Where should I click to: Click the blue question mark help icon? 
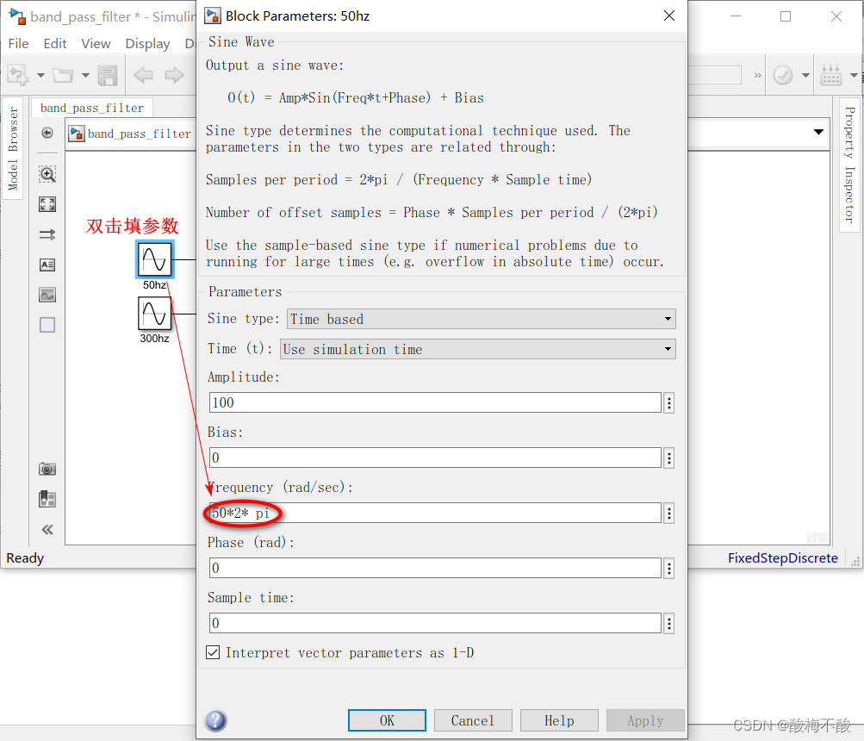pos(215,720)
